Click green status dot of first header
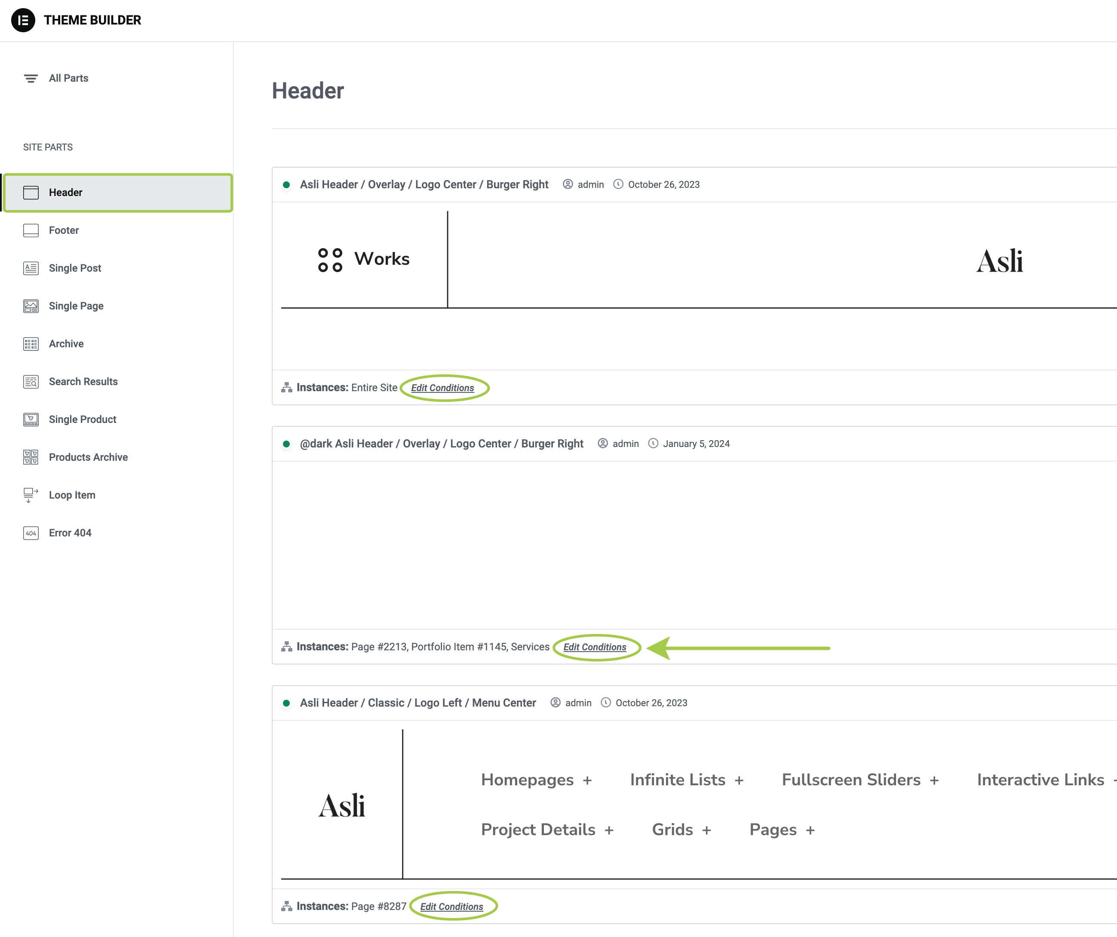The image size is (1117, 937). pos(286,185)
